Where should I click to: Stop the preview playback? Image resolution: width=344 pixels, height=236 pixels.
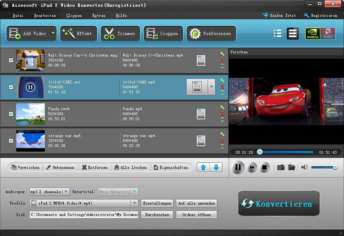tap(264, 167)
